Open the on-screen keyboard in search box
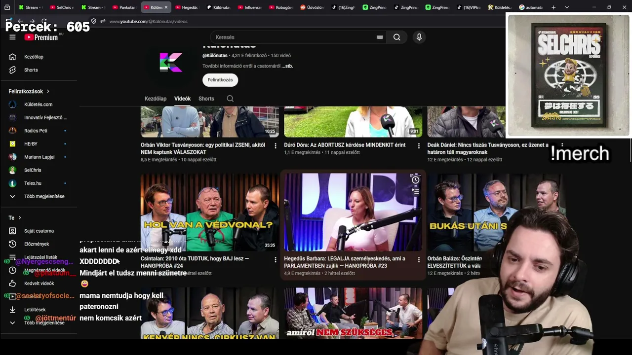 (380, 37)
